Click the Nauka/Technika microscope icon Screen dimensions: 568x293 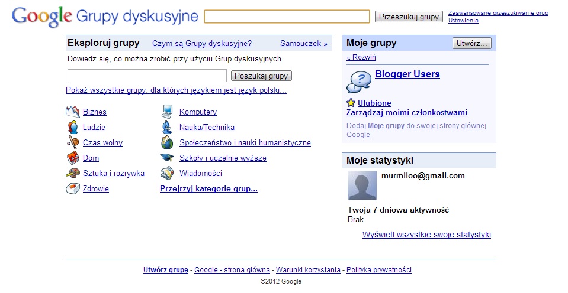166,127
